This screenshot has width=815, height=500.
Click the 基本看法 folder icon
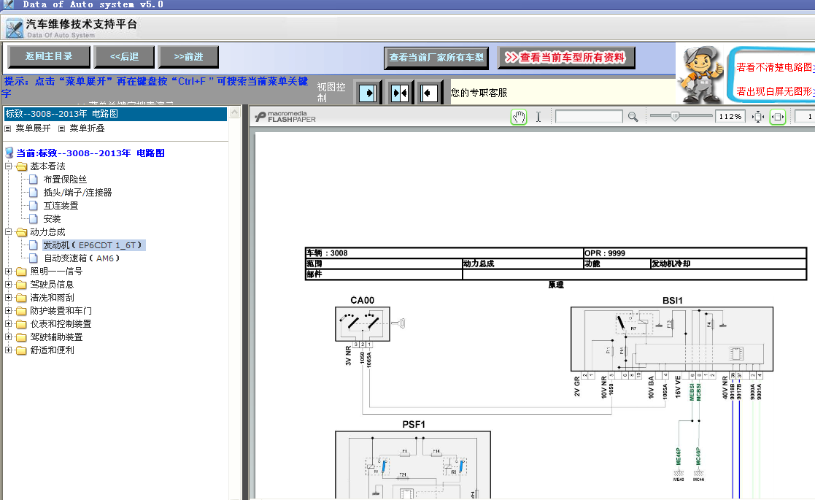[21, 166]
